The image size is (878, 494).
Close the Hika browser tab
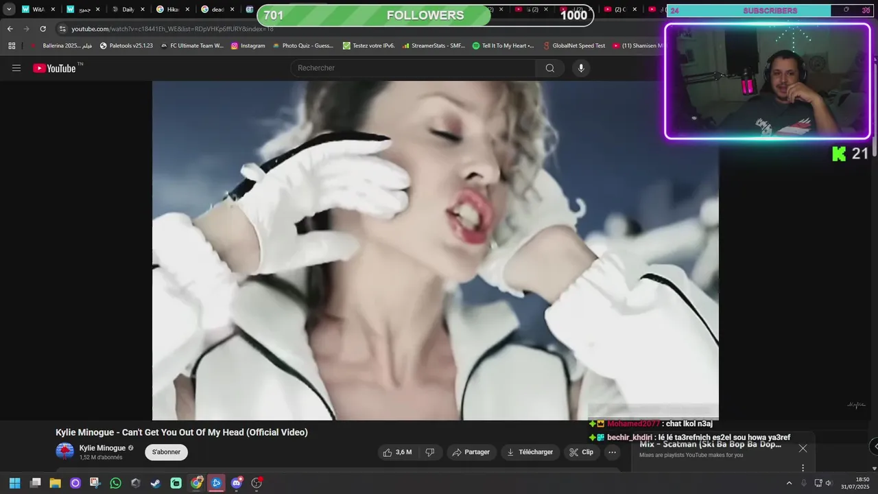[x=187, y=10]
